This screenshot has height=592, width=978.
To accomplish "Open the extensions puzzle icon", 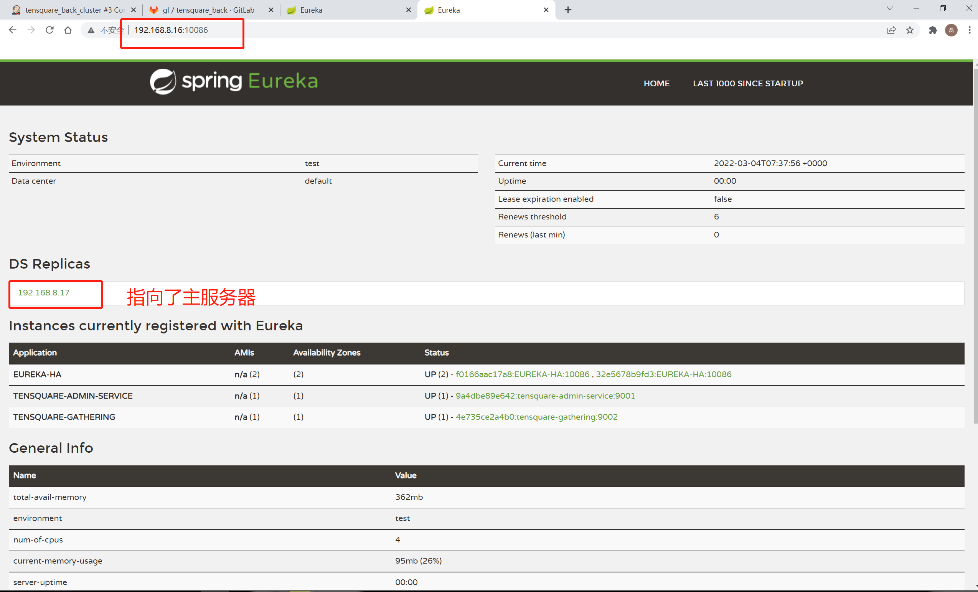I will point(933,30).
